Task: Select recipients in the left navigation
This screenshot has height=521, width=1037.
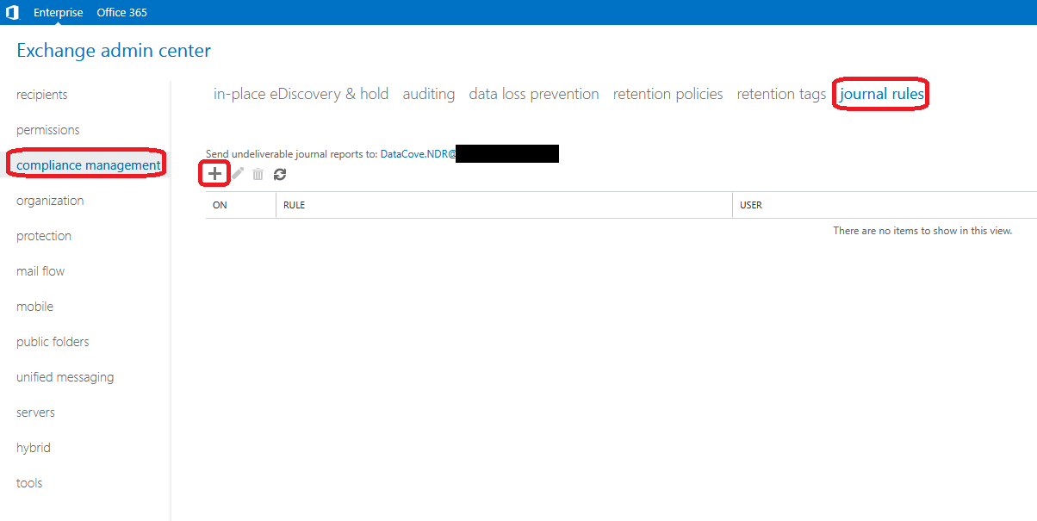Action: point(41,95)
